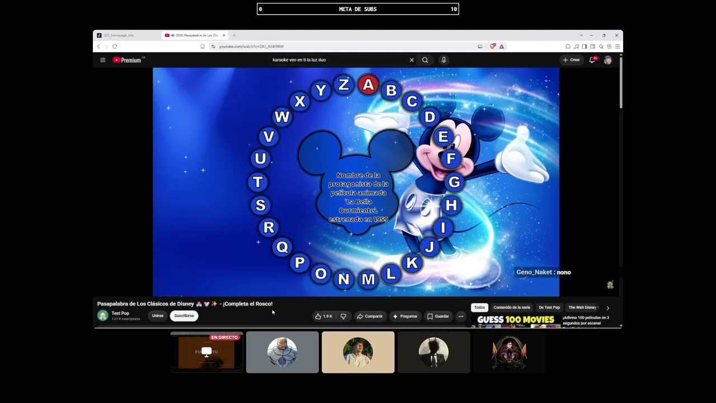Open the Test Pop channel avatar
The image size is (716, 403).
(x=103, y=316)
